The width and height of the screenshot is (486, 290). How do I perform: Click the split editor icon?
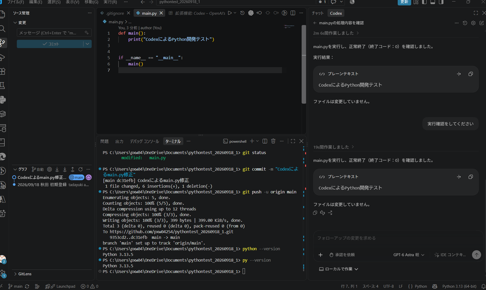tap(293, 13)
